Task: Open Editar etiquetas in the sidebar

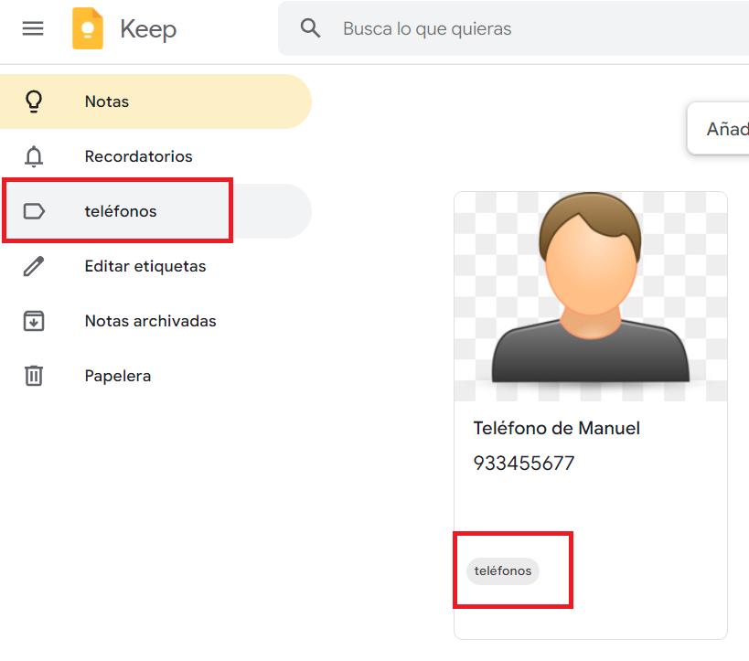Action: click(144, 266)
